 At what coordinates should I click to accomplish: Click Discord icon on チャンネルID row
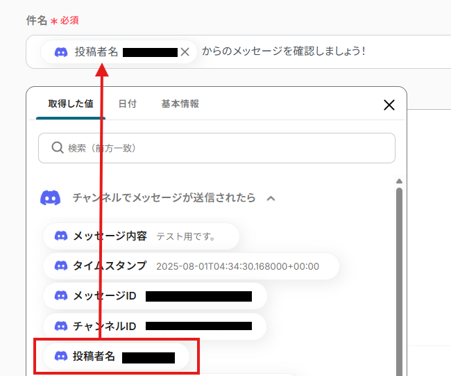(x=61, y=326)
